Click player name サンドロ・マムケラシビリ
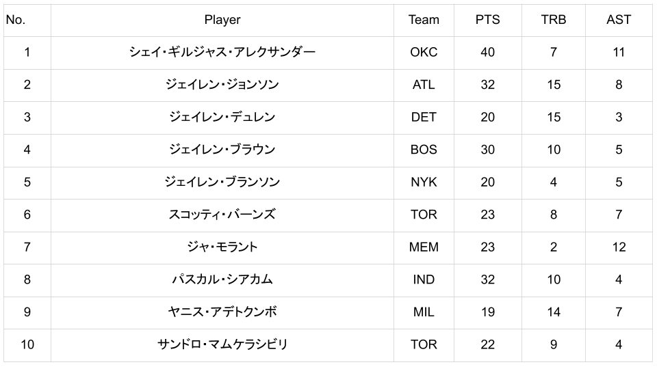The height and width of the screenshot is (369, 657). point(222,344)
